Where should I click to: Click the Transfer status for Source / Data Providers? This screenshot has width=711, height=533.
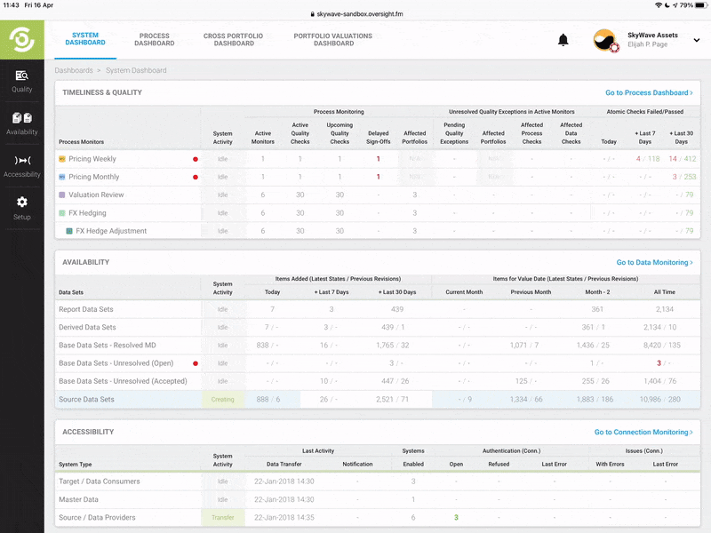click(223, 518)
